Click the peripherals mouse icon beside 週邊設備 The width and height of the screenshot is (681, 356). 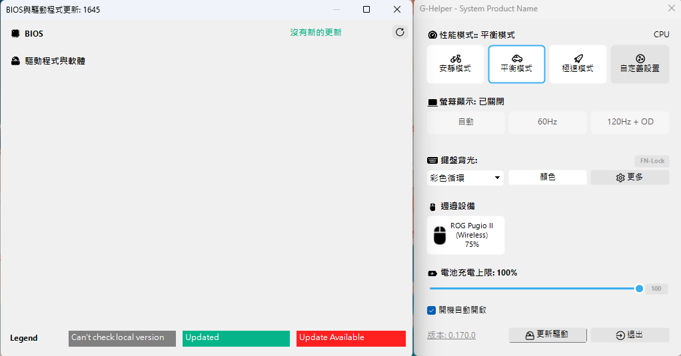coord(432,207)
